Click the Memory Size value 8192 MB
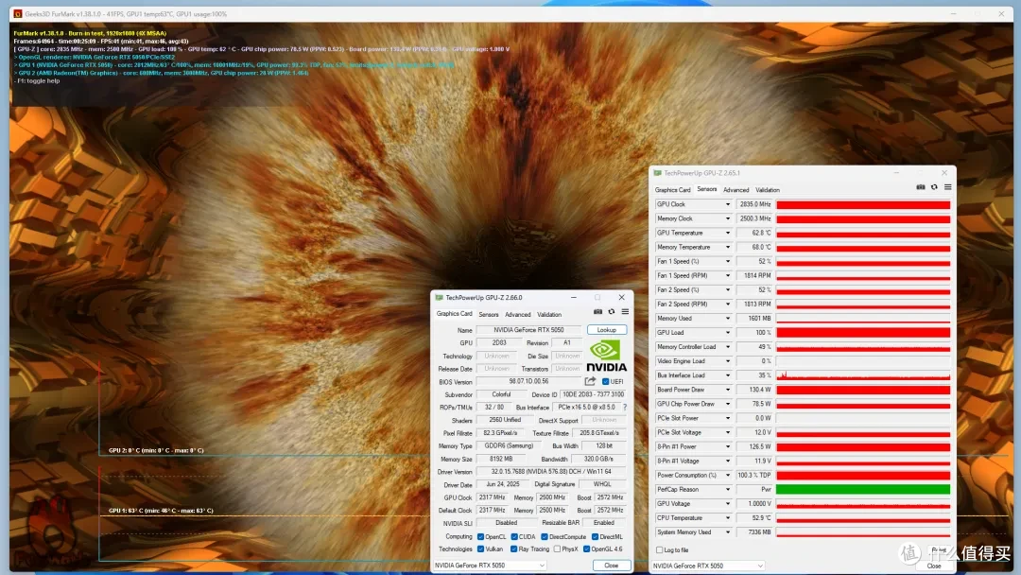This screenshot has height=575, width=1021. pos(501,459)
